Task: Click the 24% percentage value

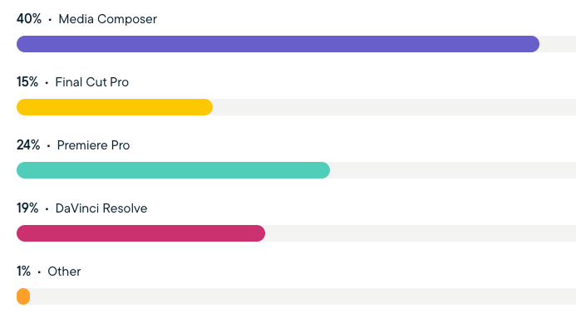Action: 28,145
